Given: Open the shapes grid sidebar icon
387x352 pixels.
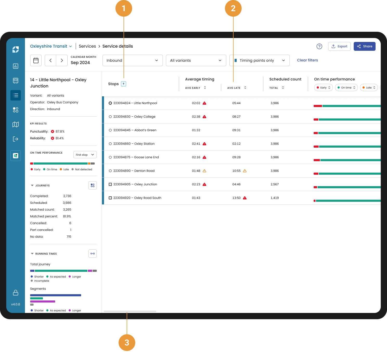Looking at the screenshot, I should click(16, 110).
